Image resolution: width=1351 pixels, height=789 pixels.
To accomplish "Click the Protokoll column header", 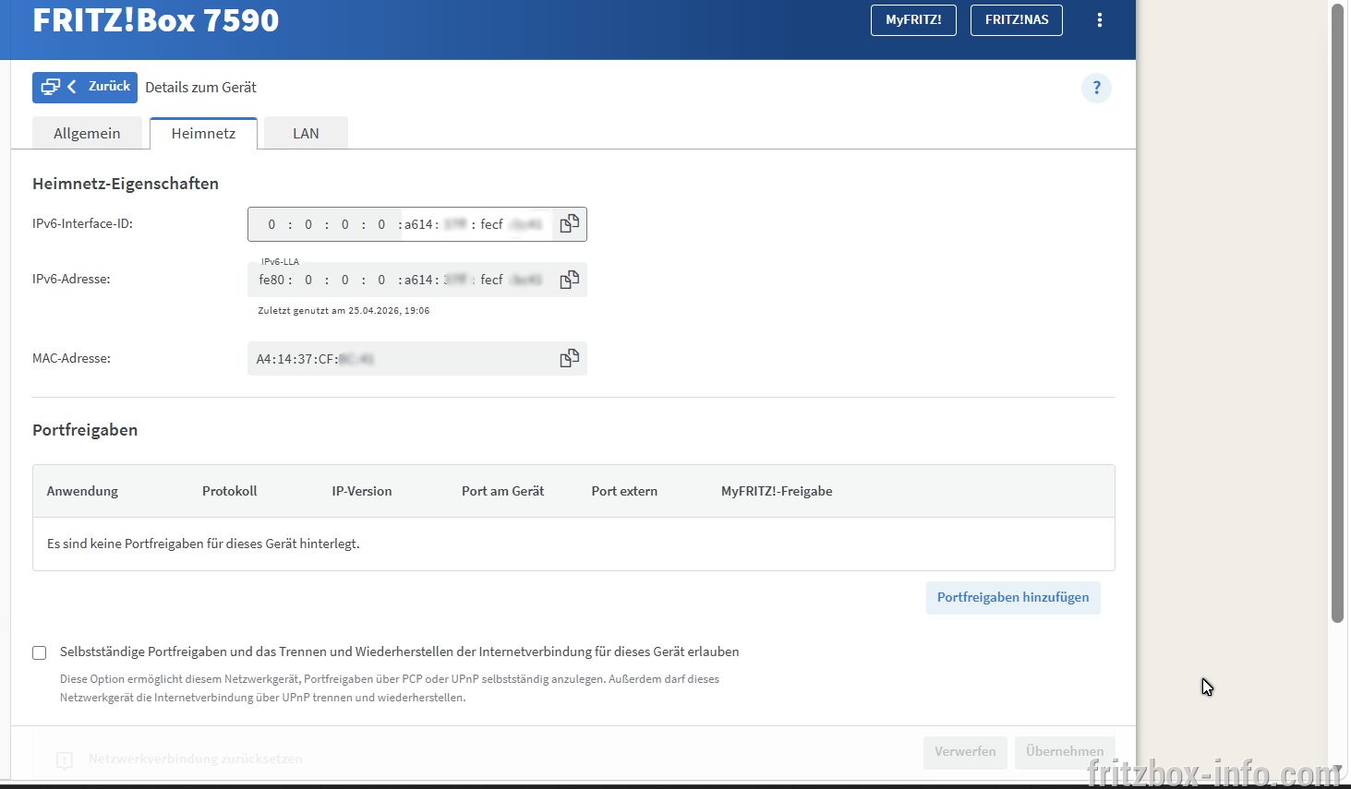I will 229,491.
